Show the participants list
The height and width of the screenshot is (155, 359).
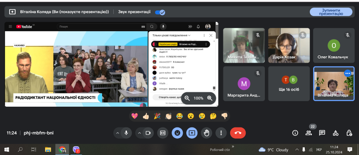309,133
